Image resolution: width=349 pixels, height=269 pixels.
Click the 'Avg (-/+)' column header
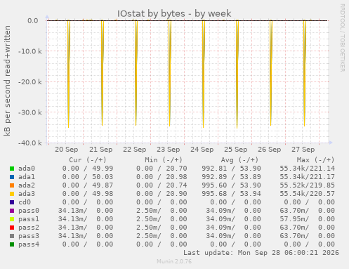(239, 160)
